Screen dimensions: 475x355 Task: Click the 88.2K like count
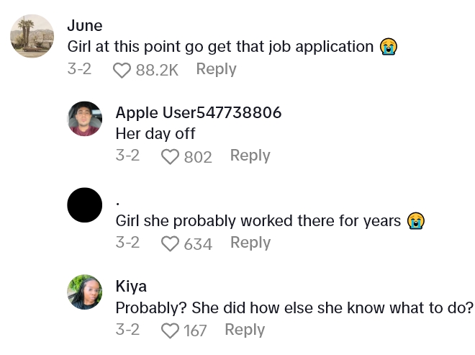tap(156, 70)
